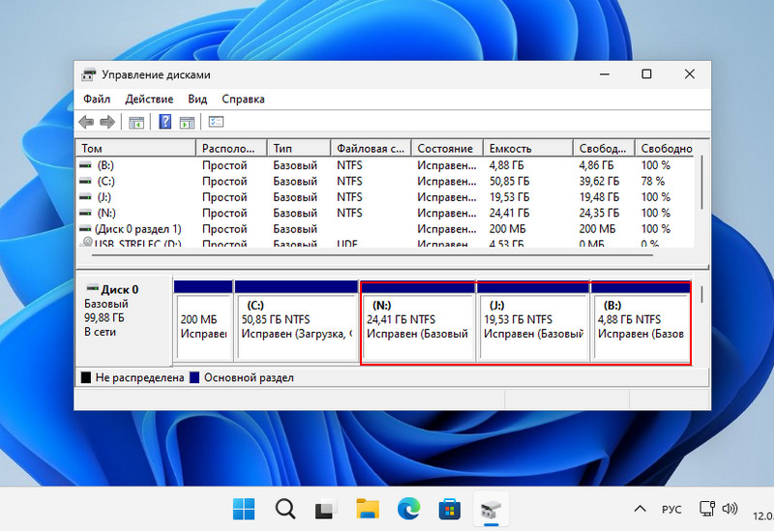Sort by the Свобод... column header

[x=604, y=148]
